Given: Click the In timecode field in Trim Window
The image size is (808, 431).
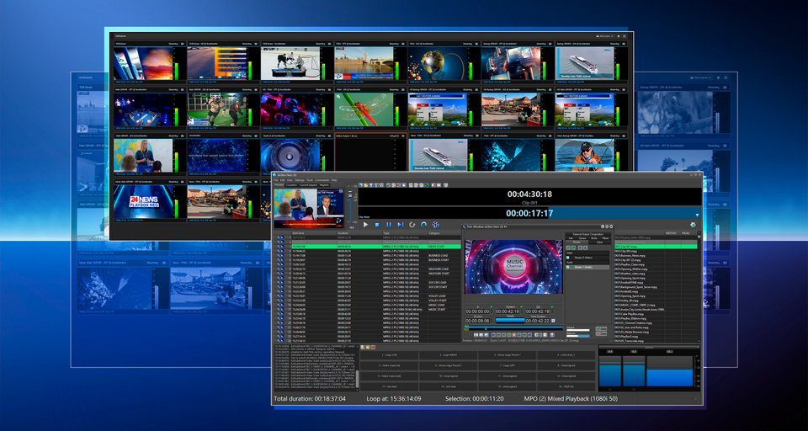Looking at the screenshot, I should (478, 311).
